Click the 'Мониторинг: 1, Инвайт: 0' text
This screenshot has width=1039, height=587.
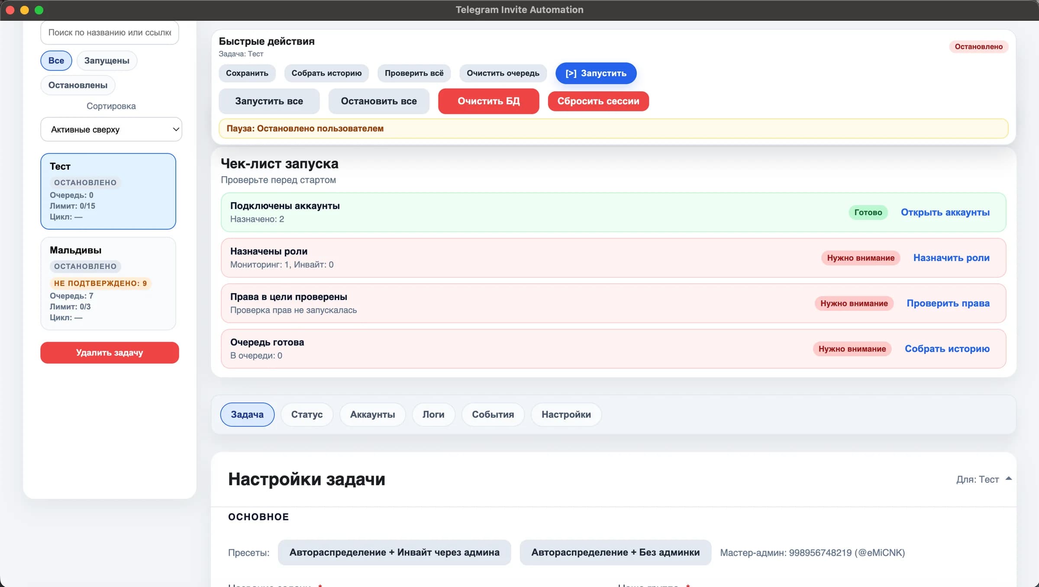pos(282,264)
